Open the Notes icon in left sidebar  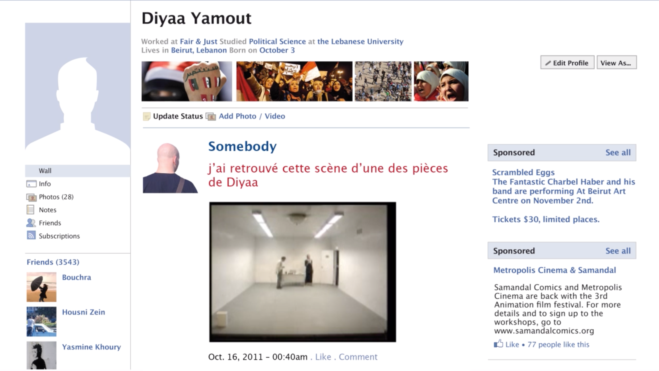click(x=30, y=210)
